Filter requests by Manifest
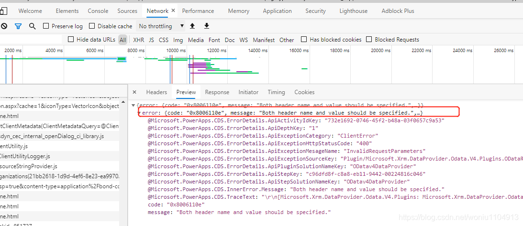The width and height of the screenshot is (523, 226). pyautogui.click(x=264, y=40)
